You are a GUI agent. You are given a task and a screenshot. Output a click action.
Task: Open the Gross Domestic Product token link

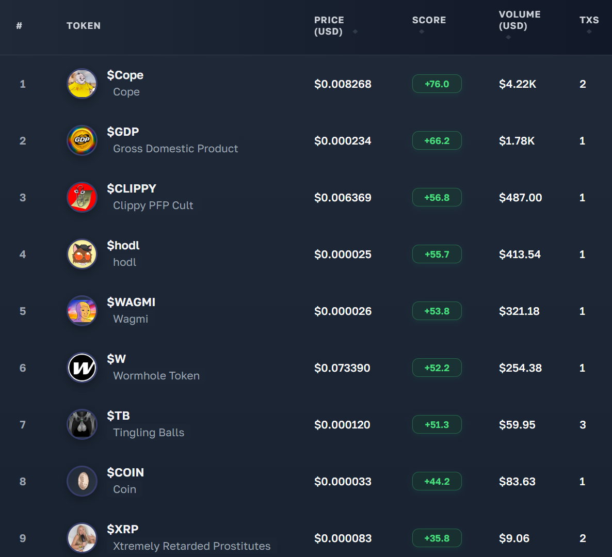pos(175,149)
